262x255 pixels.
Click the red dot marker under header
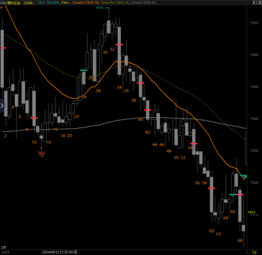[1, 8]
